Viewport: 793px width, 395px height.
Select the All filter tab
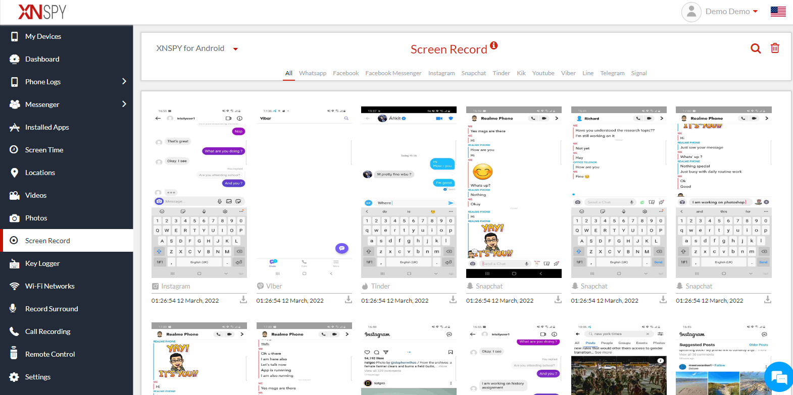click(x=289, y=73)
